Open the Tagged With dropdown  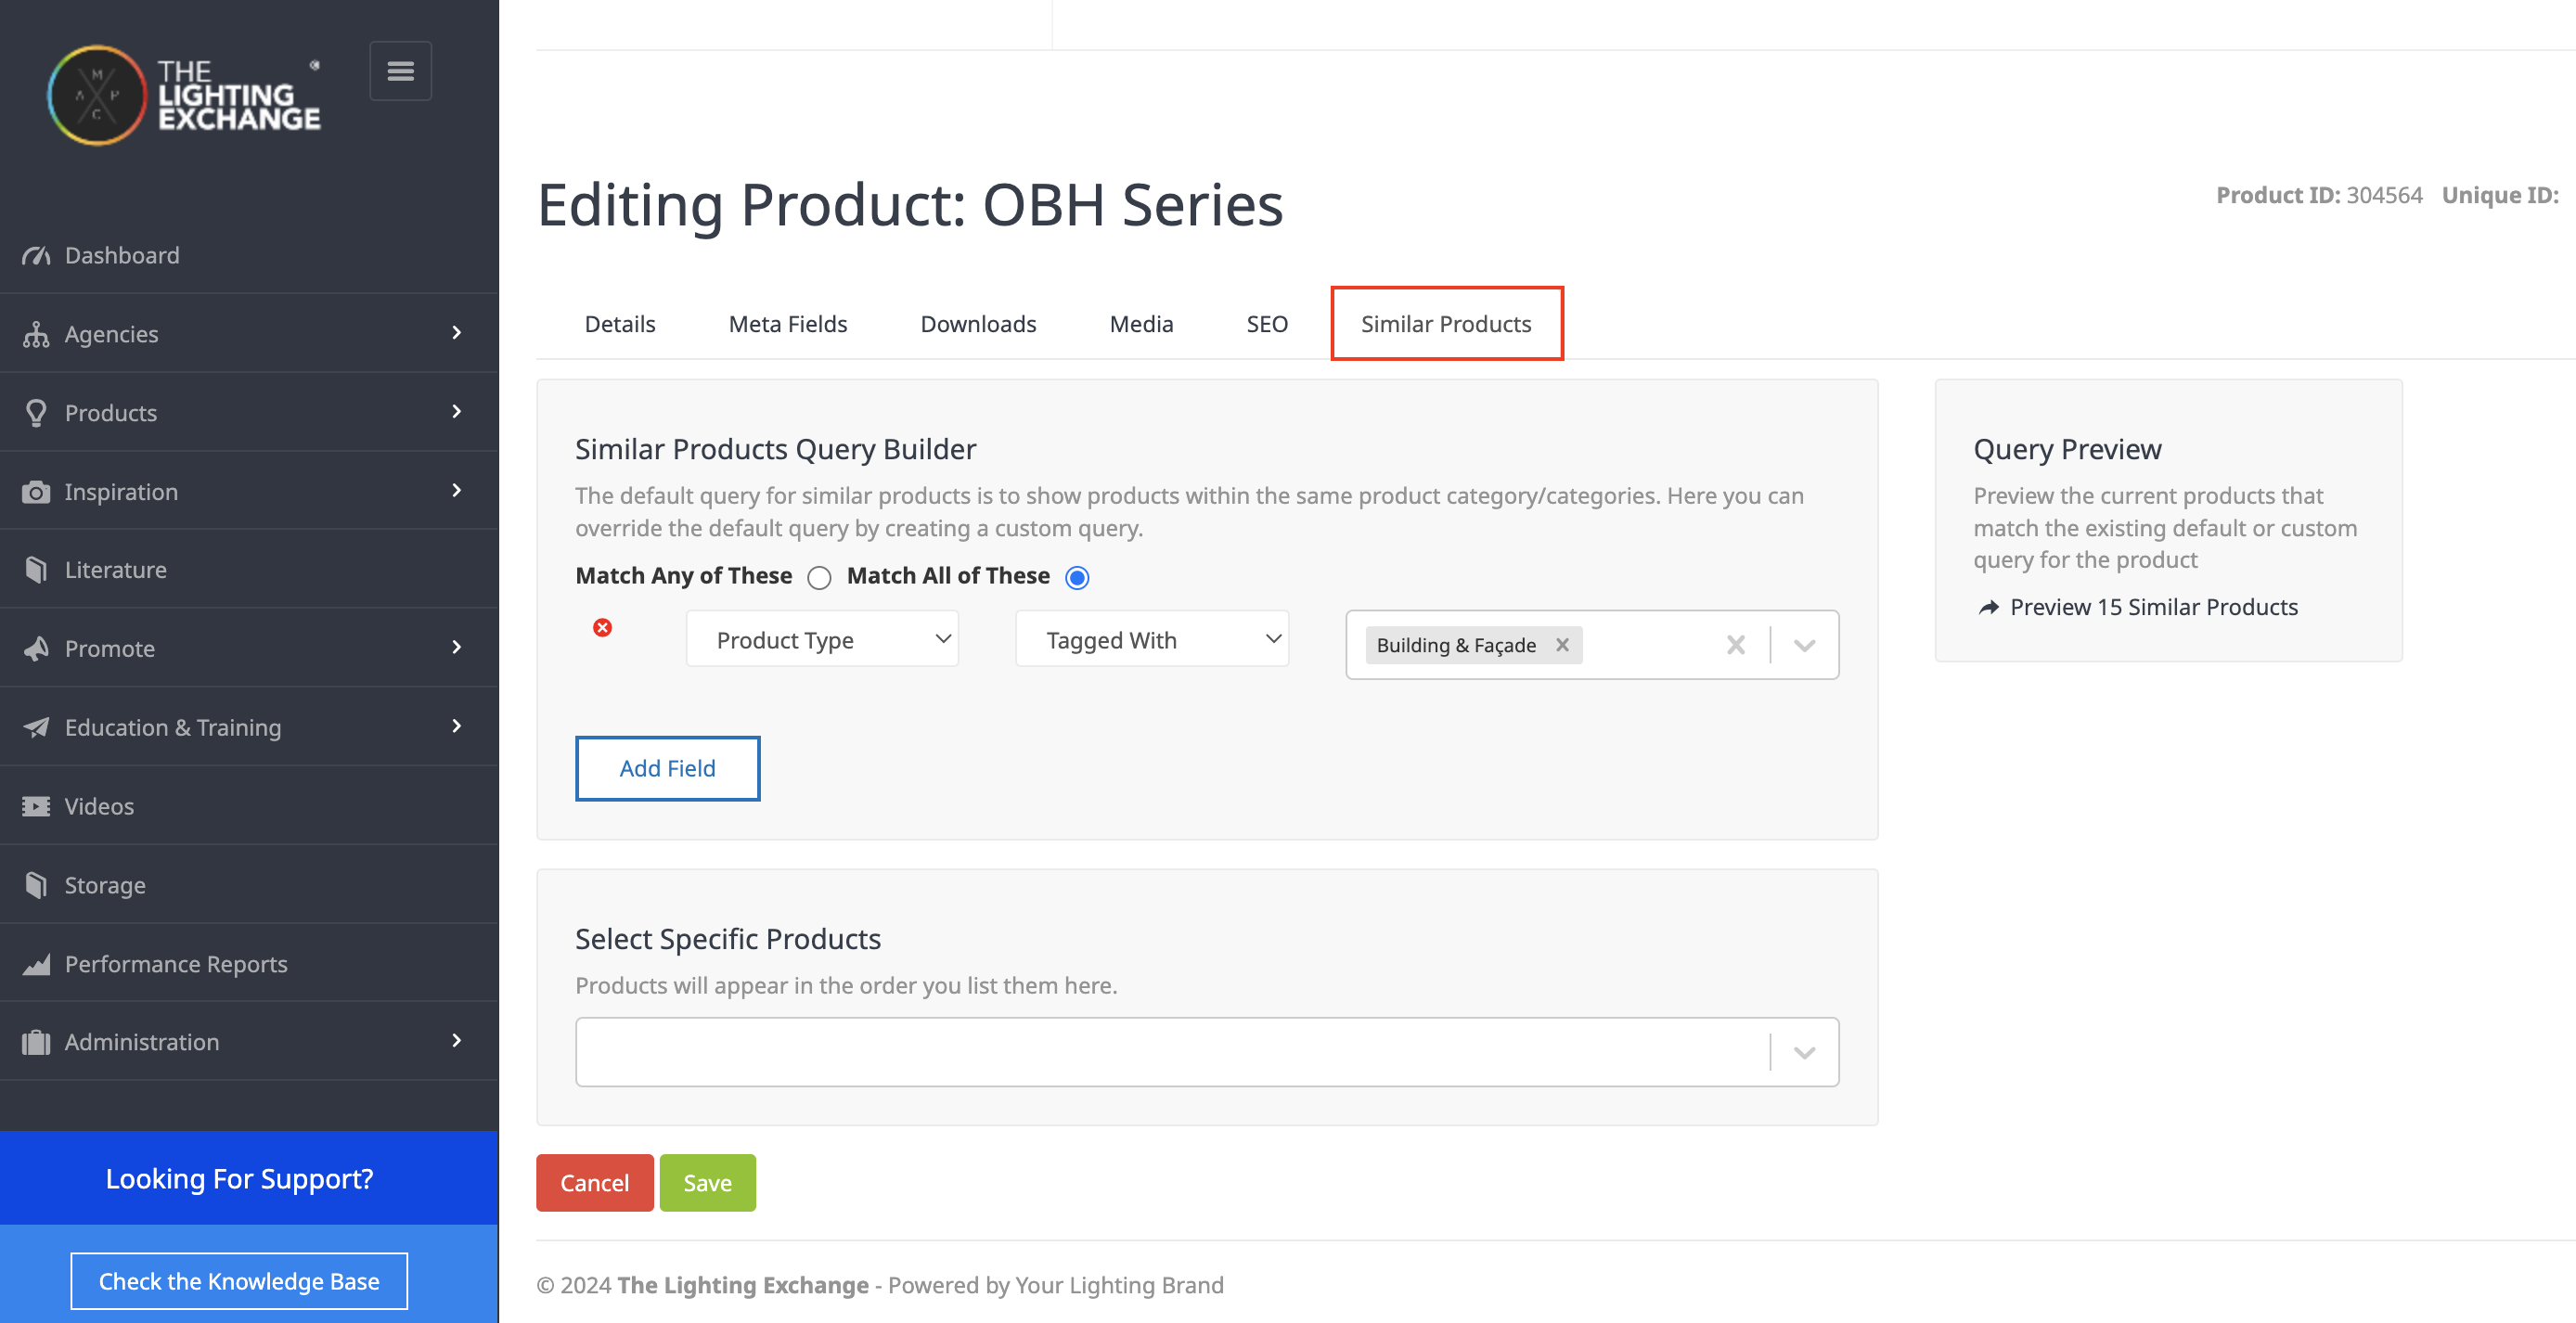tap(1152, 640)
